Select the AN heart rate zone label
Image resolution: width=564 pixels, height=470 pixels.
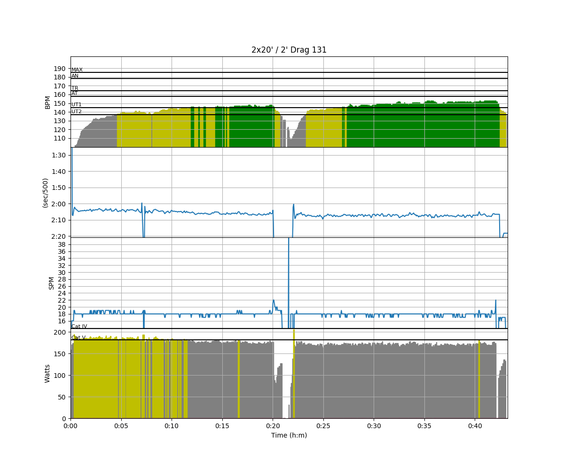(x=75, y=76)
